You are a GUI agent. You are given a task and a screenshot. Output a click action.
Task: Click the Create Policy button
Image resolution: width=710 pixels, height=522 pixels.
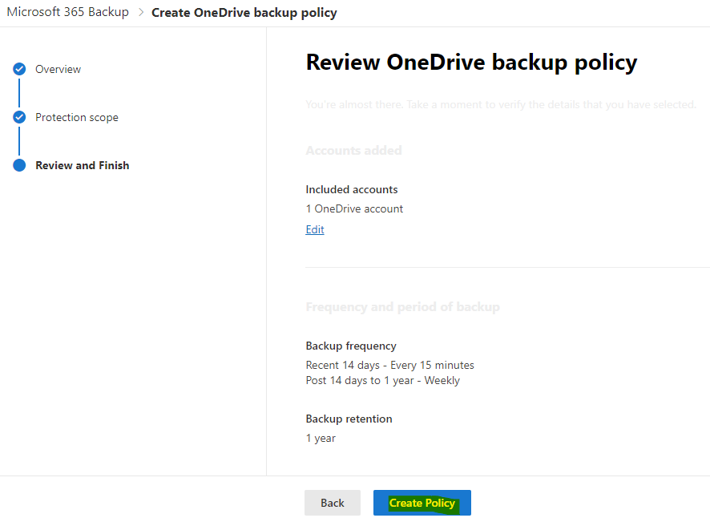(422, 503)
